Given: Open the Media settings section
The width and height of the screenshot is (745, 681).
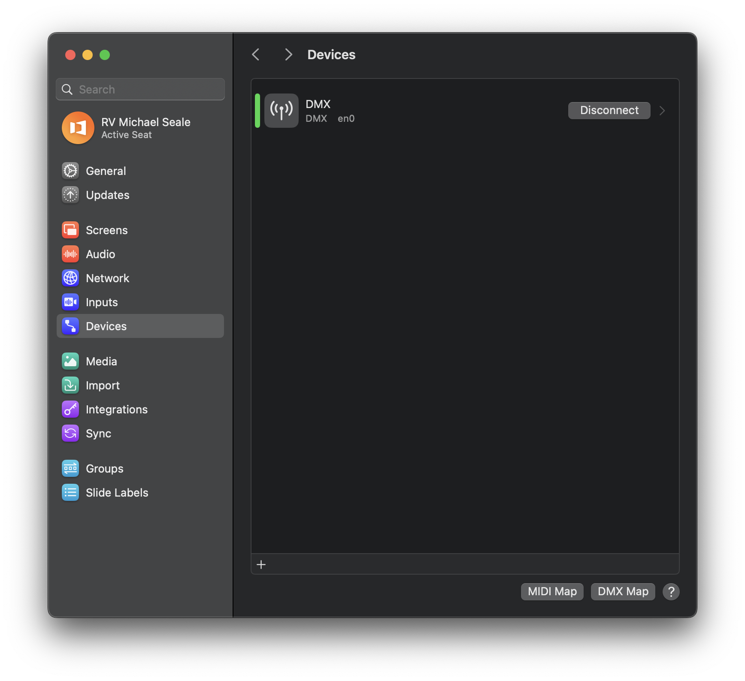Looking at the screenshot, I should coord(101,362).
